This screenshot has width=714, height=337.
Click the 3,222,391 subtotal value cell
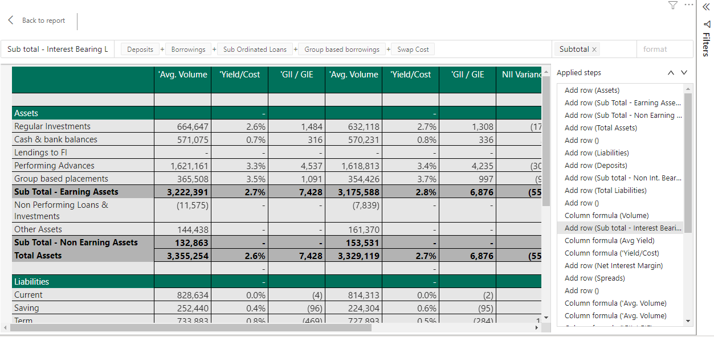[182, 192]
